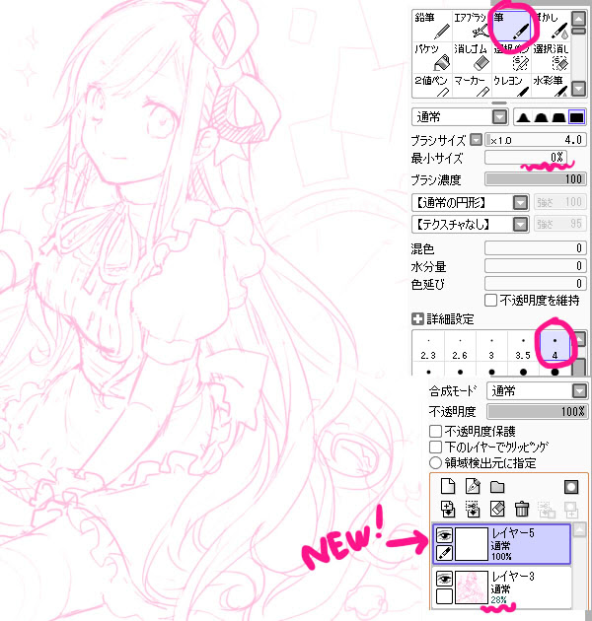Adjust the 水分量 dilution slider
Screen dimensions: 592x621
(536, 266)
